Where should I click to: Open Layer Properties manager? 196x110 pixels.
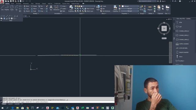pos(71,9)
